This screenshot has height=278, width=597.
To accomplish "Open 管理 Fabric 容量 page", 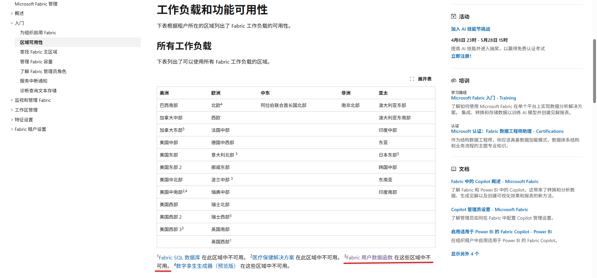I will [x=36, y=62].
